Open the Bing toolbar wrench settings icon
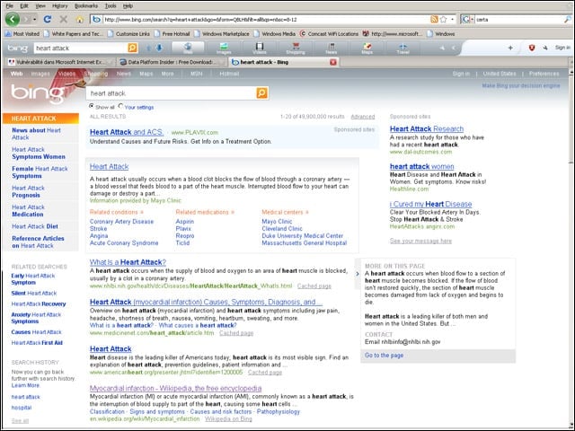This screenshot has width=575, height=431. click(x=545, y=48)
